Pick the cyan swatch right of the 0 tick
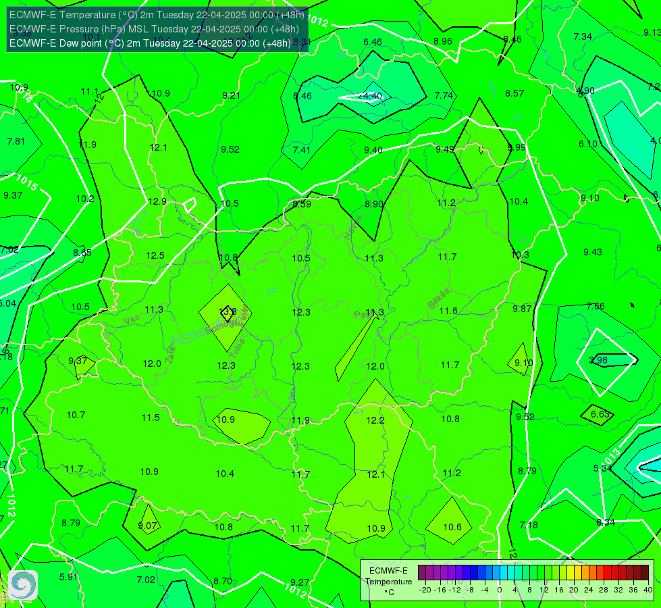661x608 pixels. coord(503,573)
